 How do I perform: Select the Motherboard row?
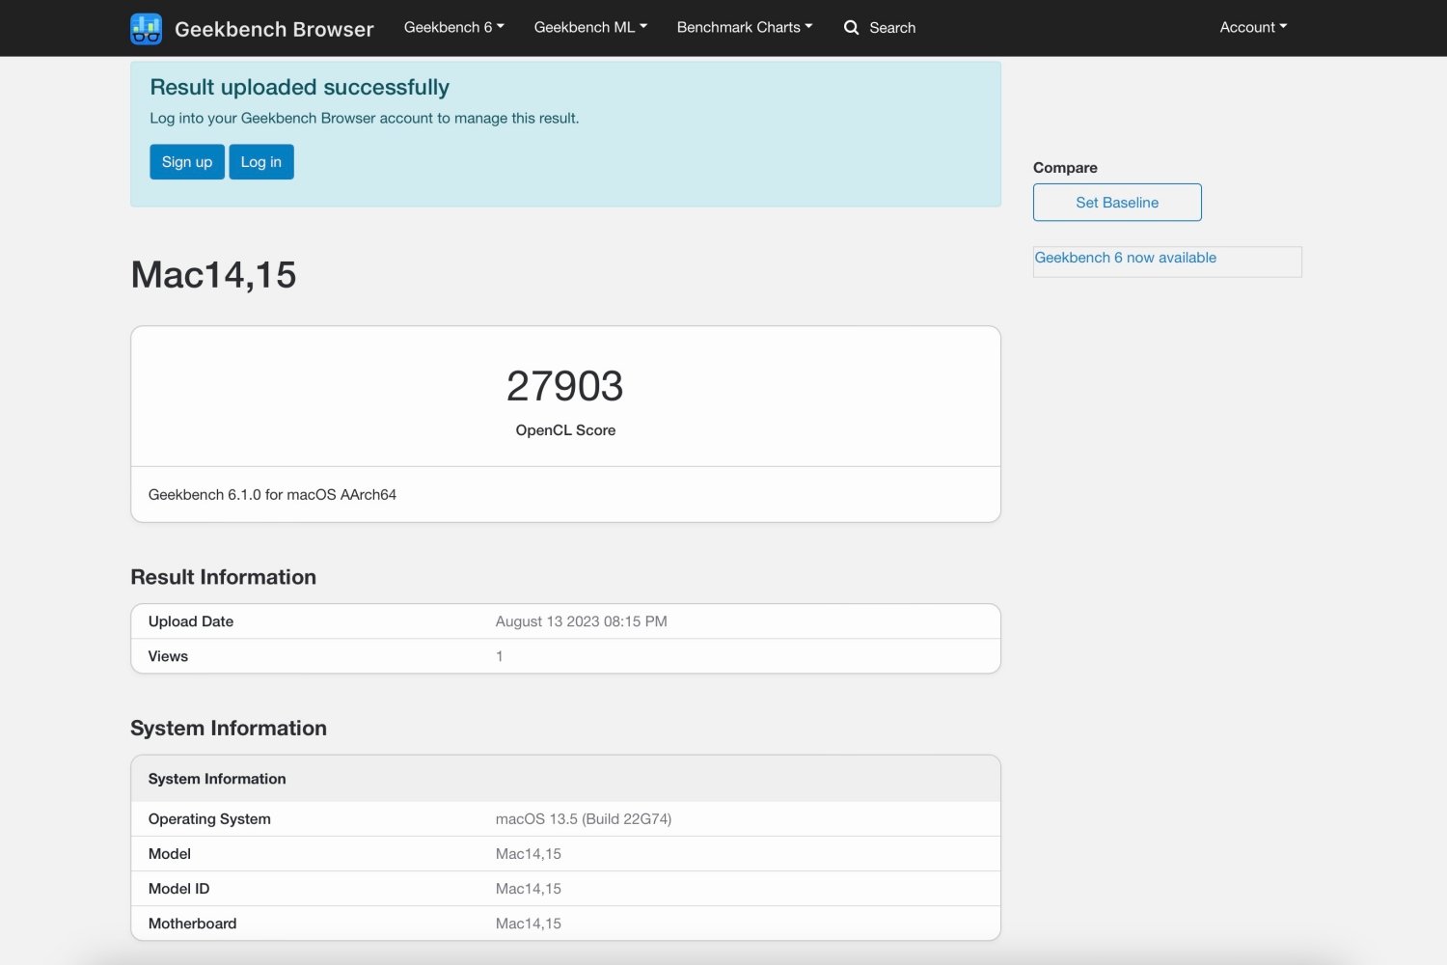565,924
